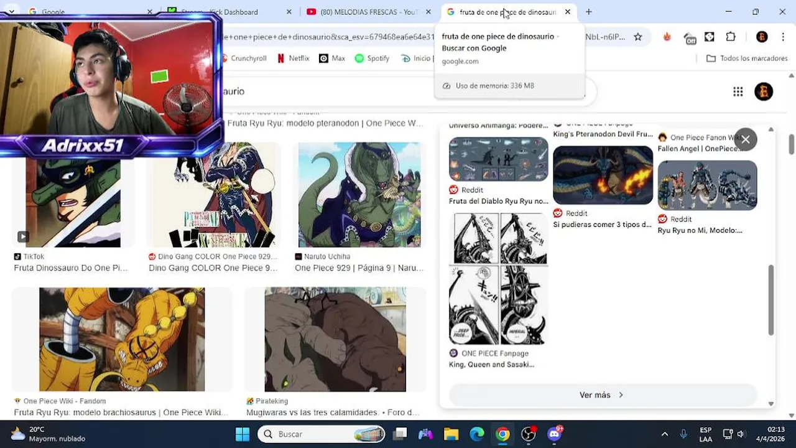
Task: Click the microphone tray icon
Action: (x=683, y=434)
